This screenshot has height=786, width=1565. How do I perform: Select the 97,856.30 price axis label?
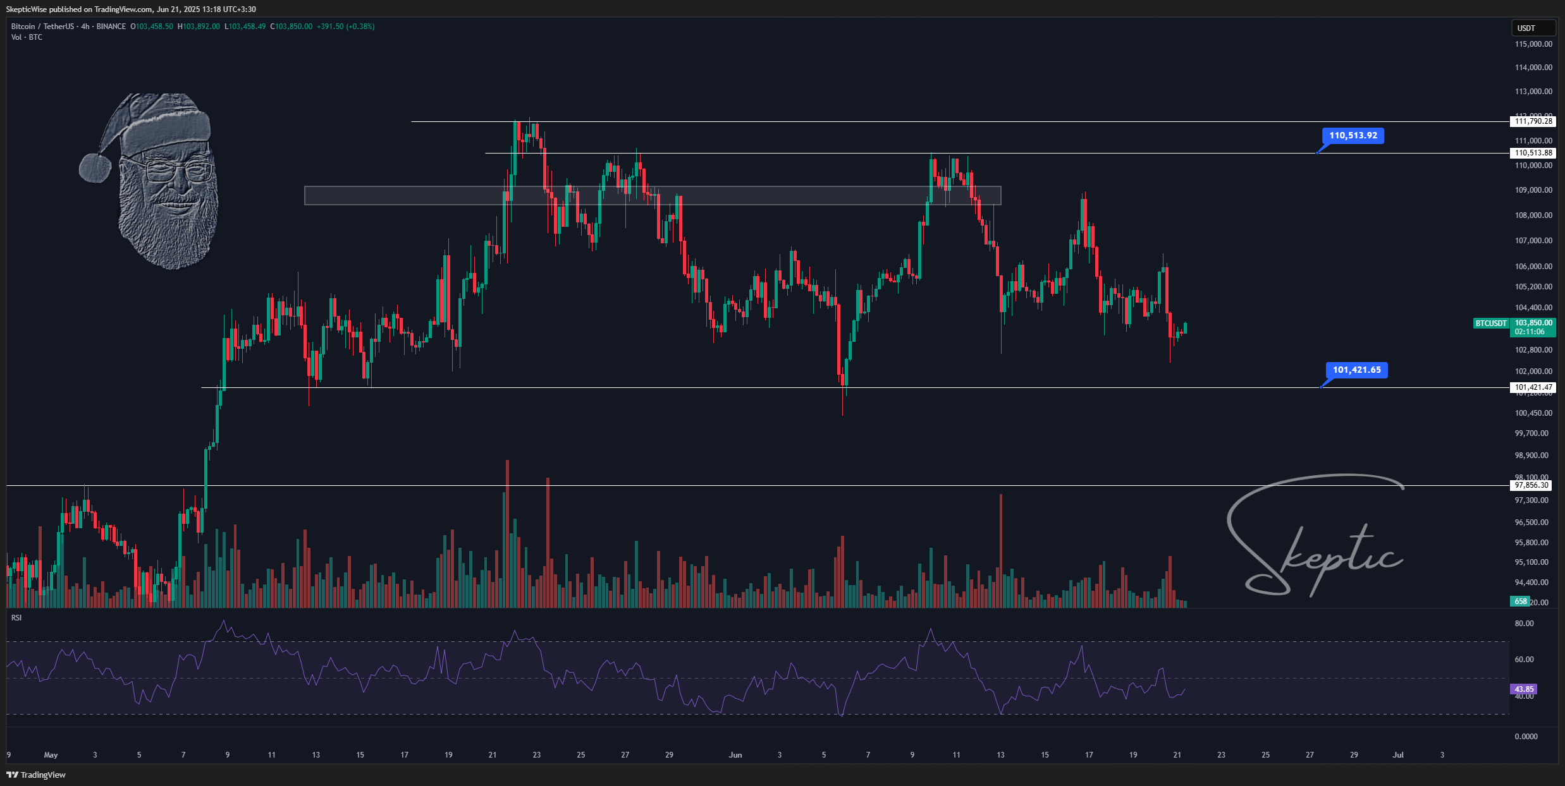tap(1531, 485)
